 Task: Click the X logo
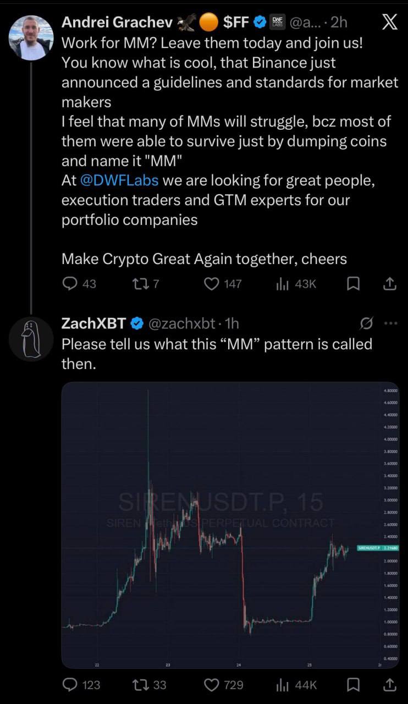click(389, 22)
